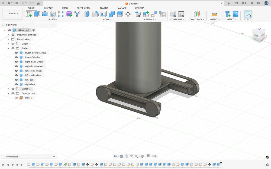The height and width of the screenshot is (169, 271).
Task: Click the Save icon
Action: click(x=17, y=3)
